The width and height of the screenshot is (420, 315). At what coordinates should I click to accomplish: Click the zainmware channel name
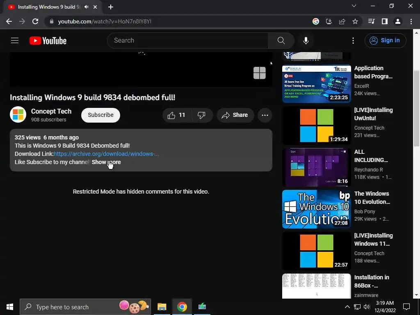[x=366, y=295]
